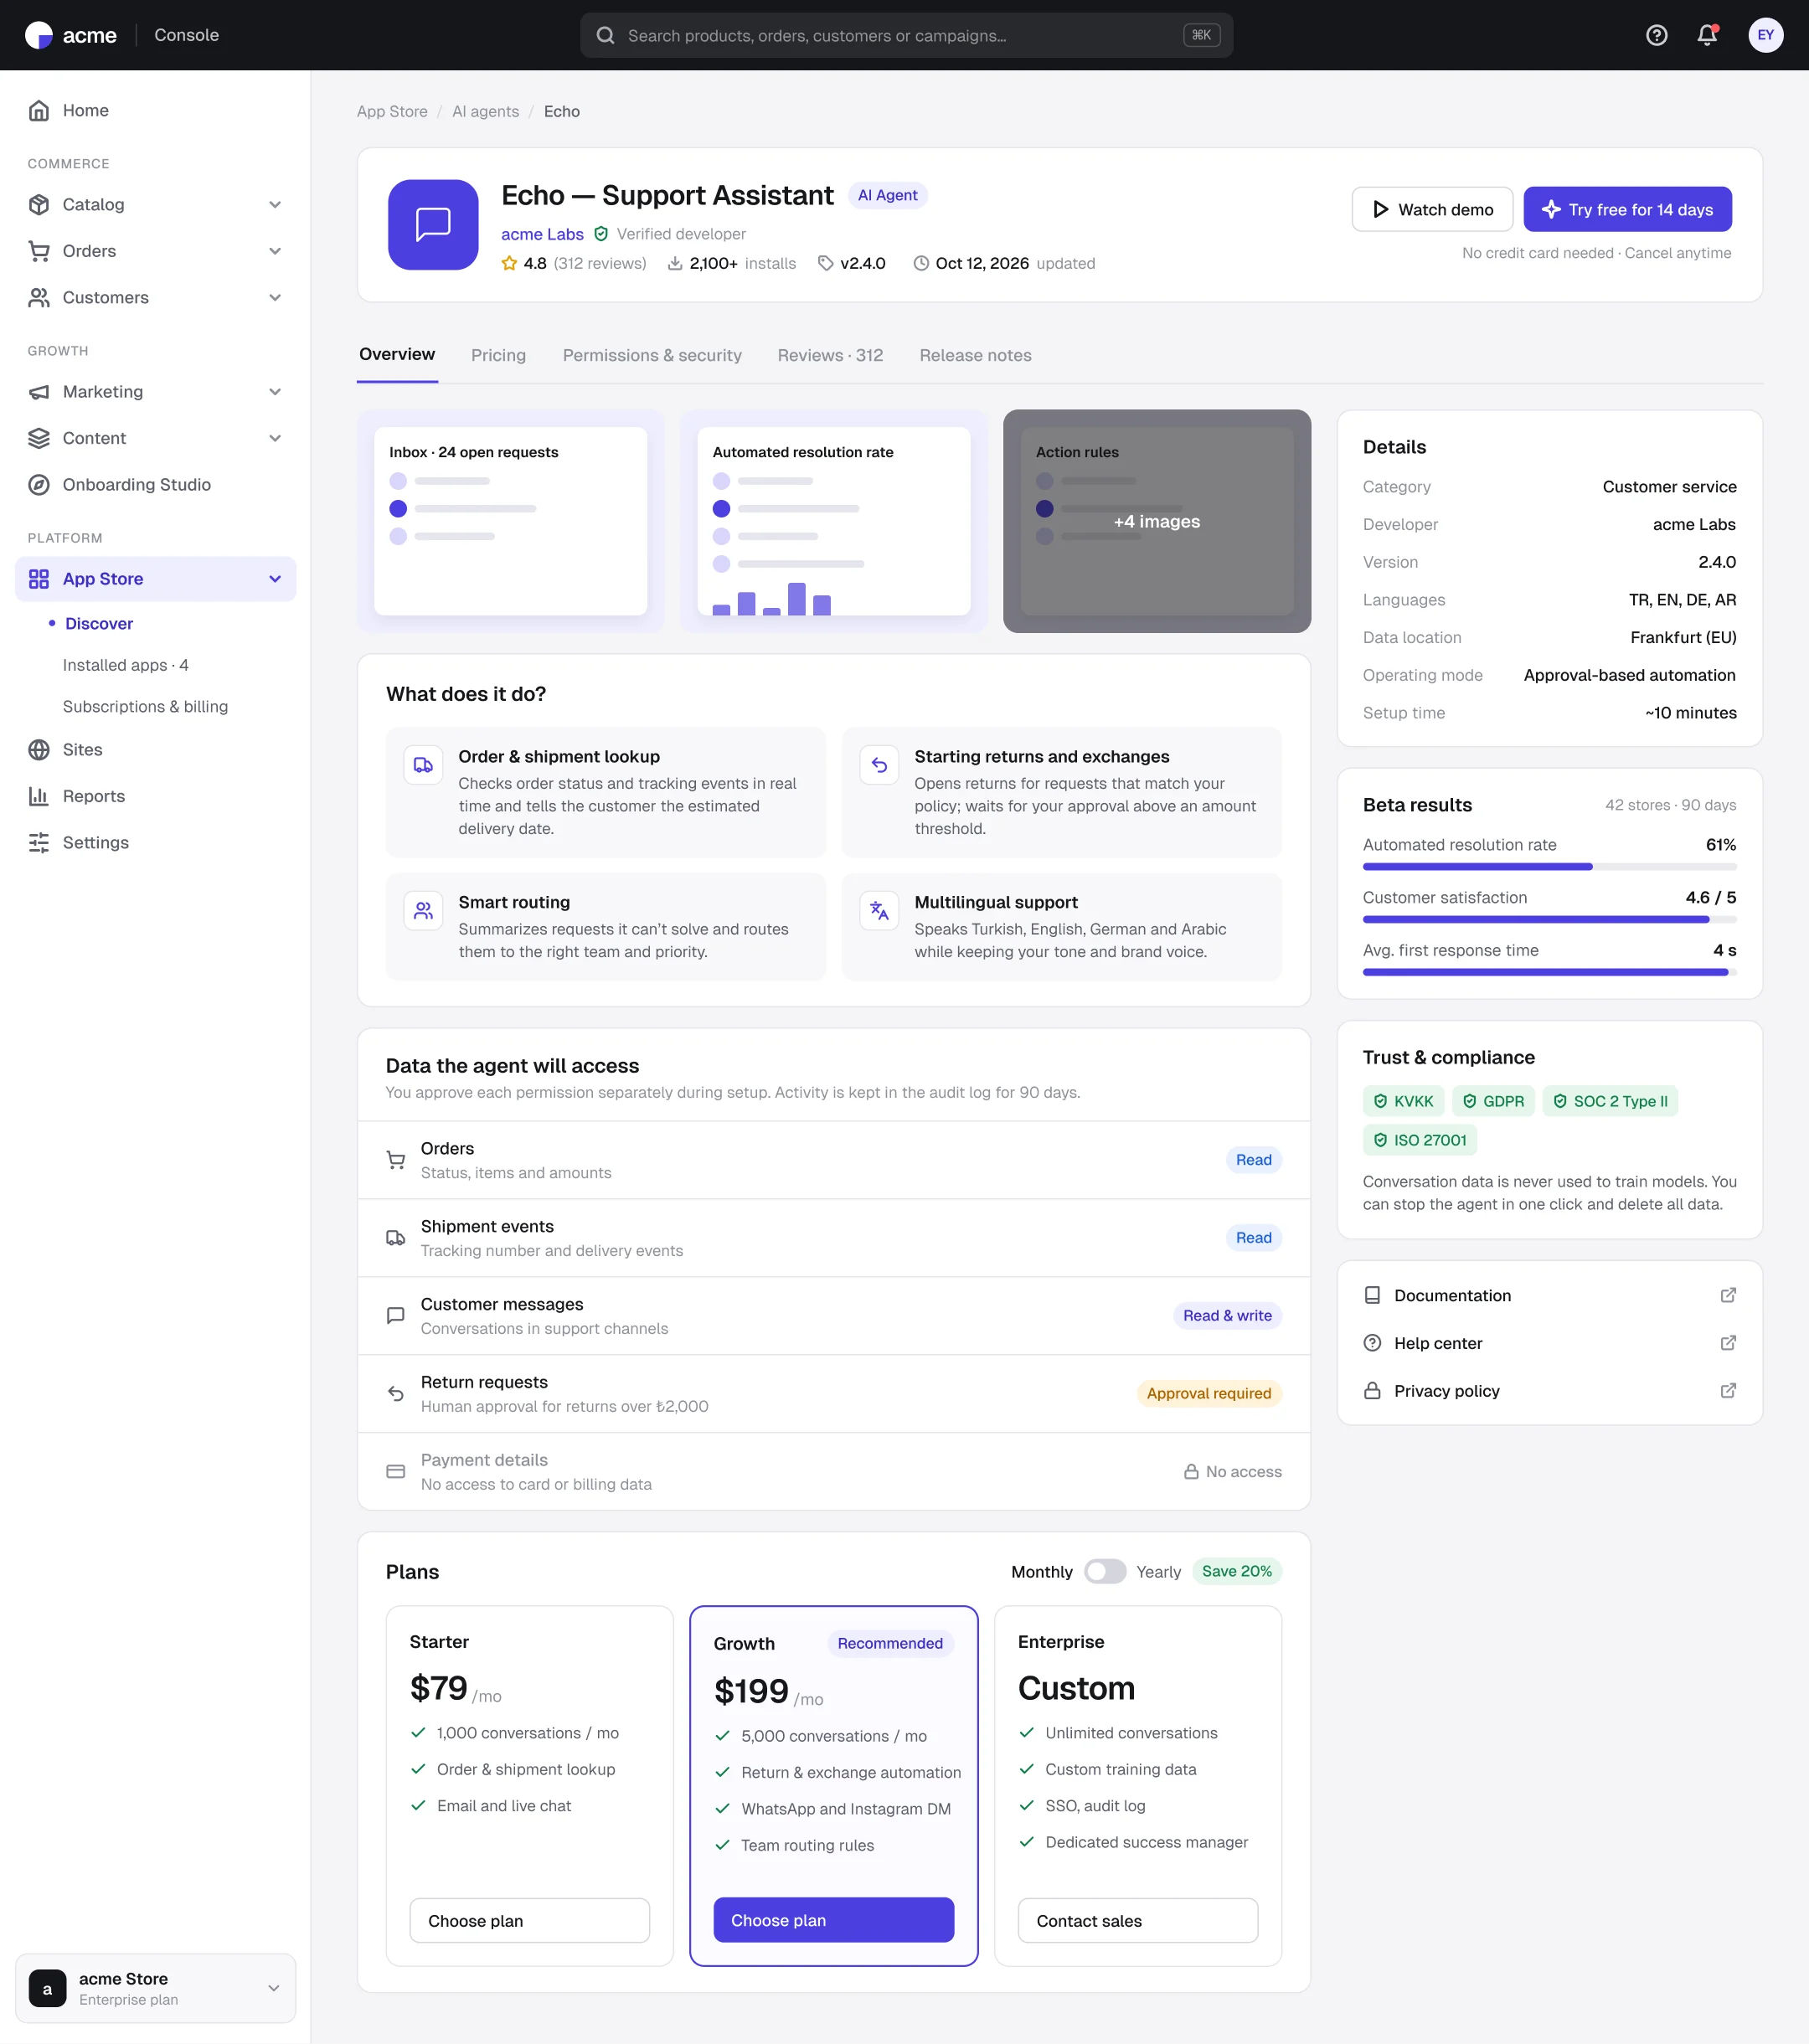Image resolution: width=1809 pixels, height=2044 pixels.
Task: Click the Smart routing people icon
Action: click(x=423, y=911)
